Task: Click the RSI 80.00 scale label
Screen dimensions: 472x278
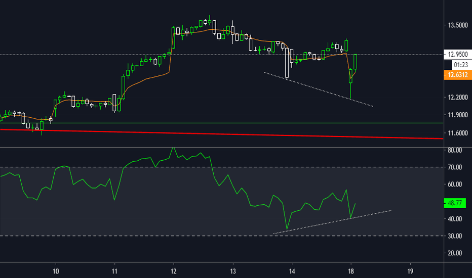Action: coord(455,150)
